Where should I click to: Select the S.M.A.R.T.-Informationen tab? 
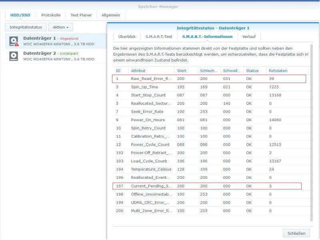point(207,36)
